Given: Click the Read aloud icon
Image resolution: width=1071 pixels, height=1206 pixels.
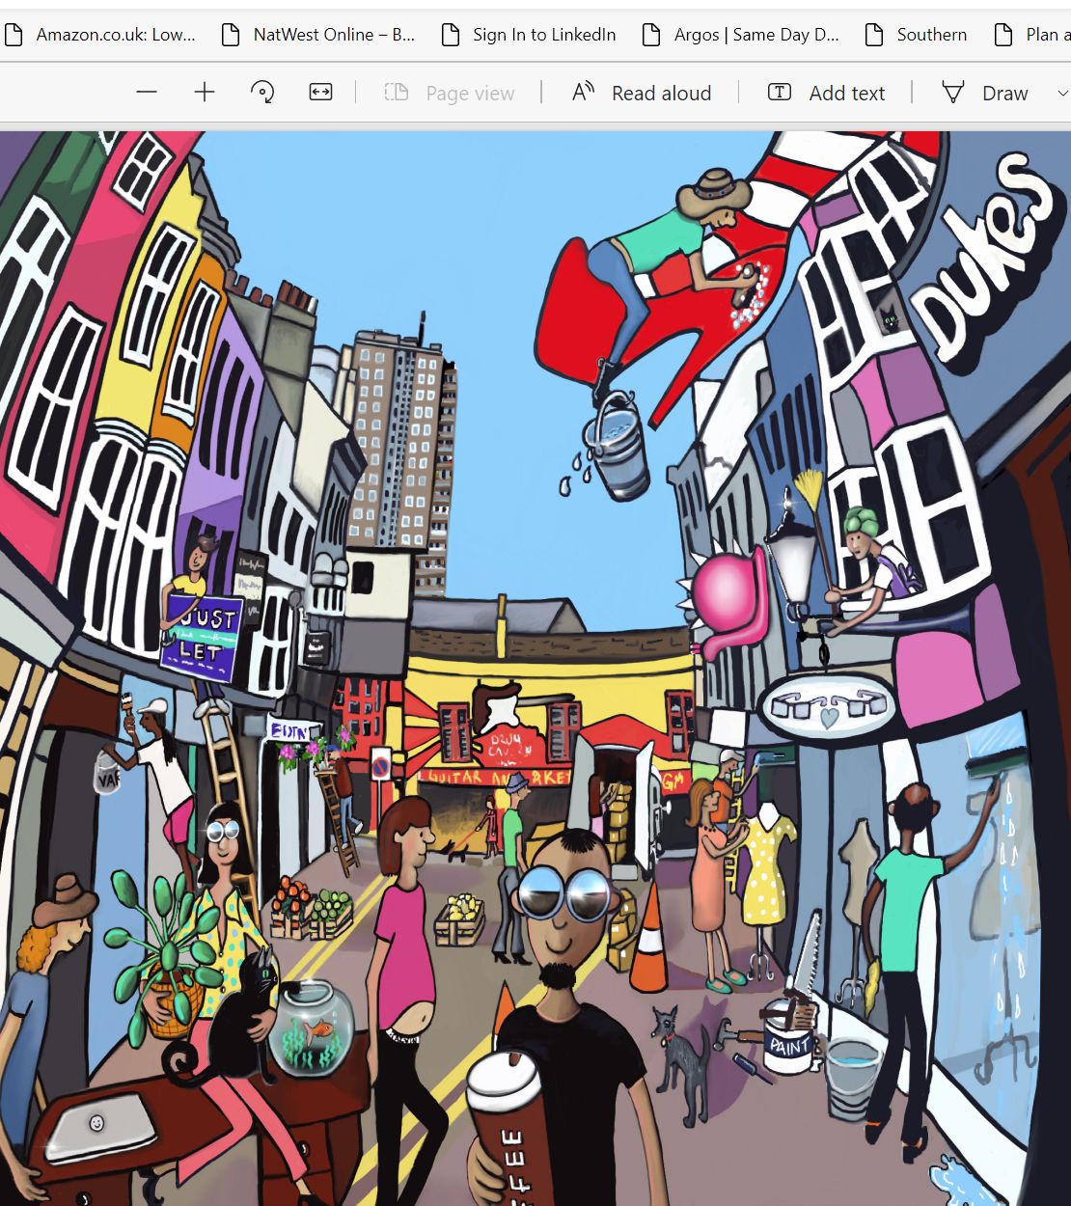Looking at the screenshot, I should point(583,93).
